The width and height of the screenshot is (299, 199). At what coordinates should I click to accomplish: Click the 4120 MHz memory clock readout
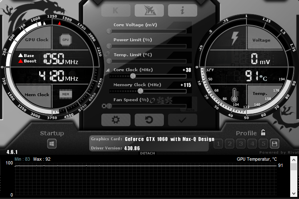click(58, 76)
